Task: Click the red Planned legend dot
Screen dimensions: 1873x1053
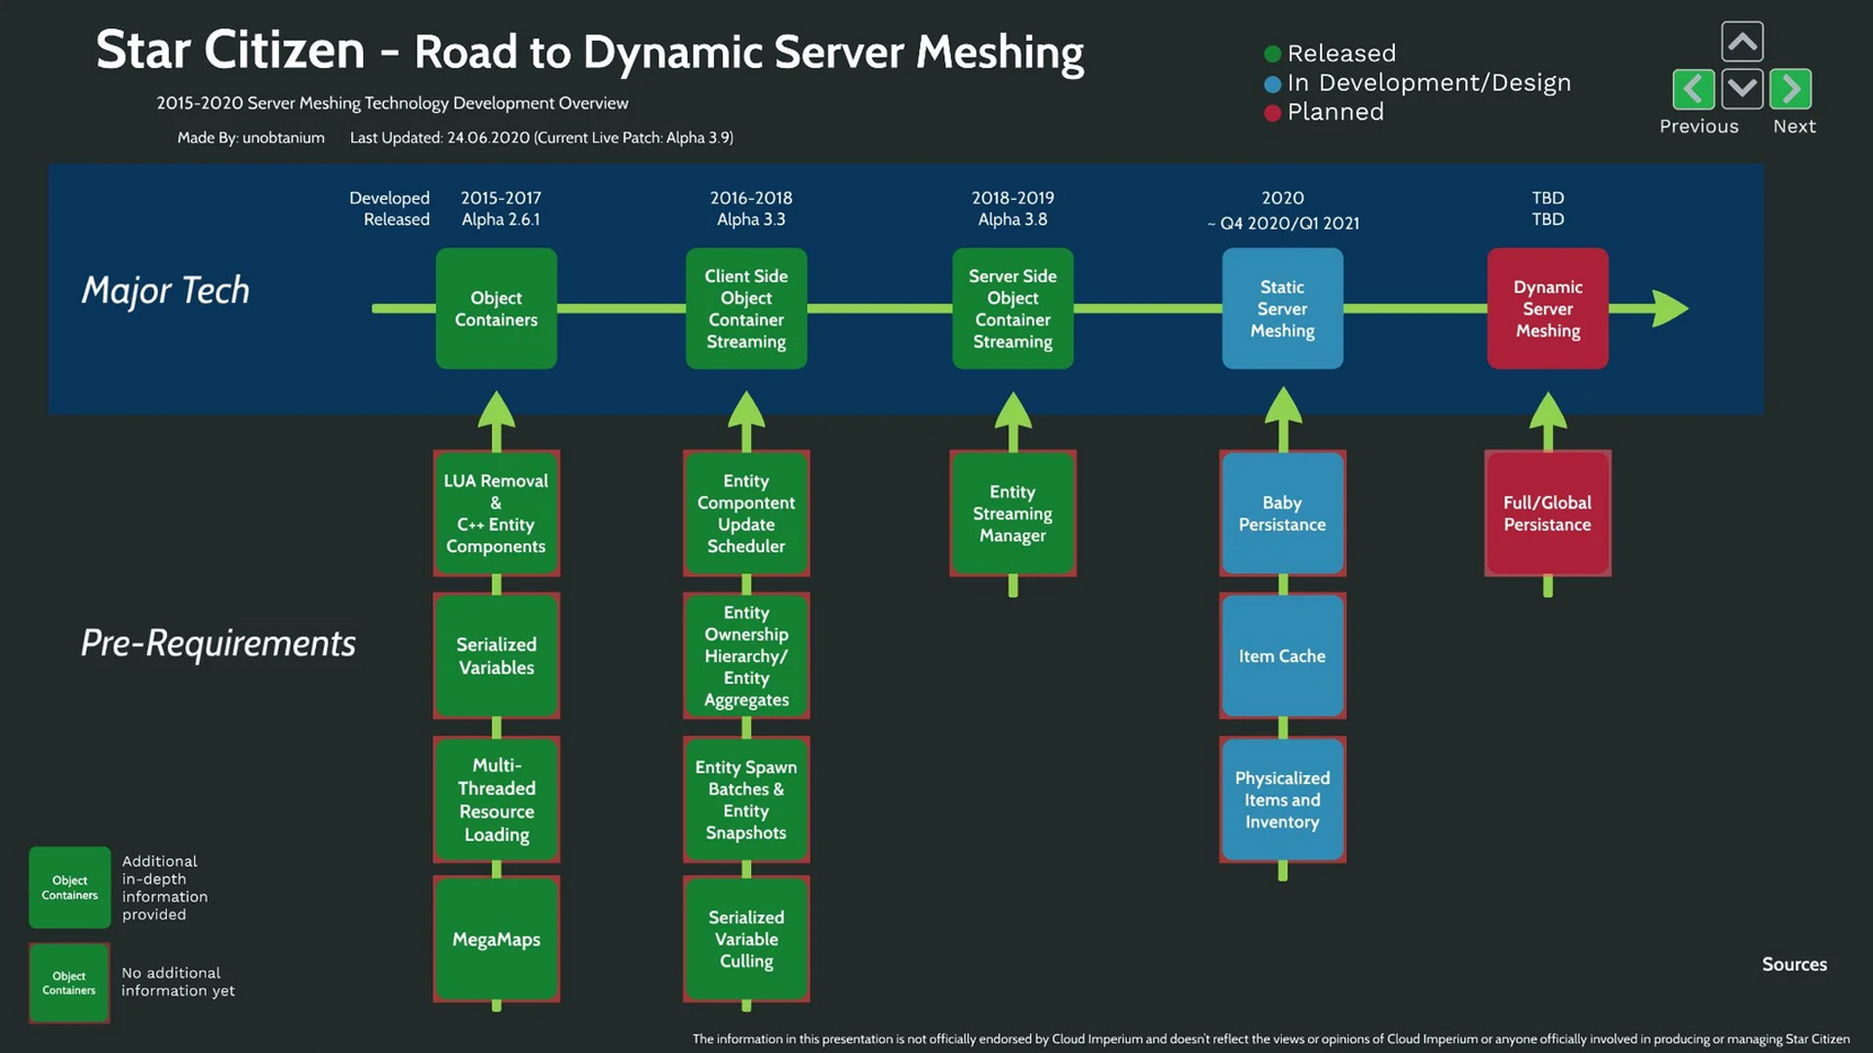Action: (1272, 113)
